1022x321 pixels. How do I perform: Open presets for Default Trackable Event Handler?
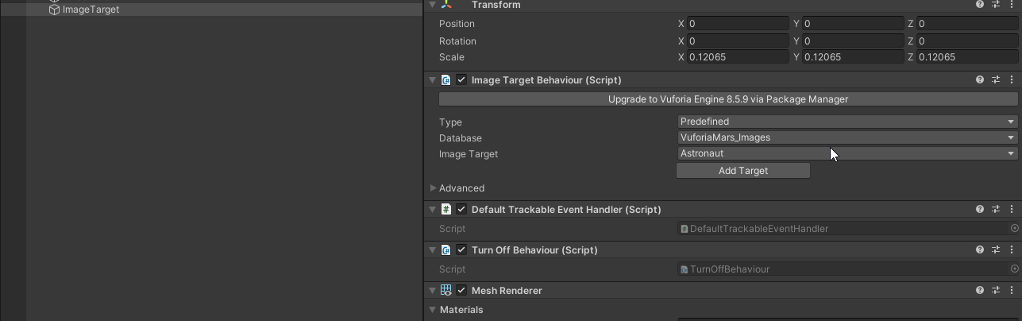996,210
